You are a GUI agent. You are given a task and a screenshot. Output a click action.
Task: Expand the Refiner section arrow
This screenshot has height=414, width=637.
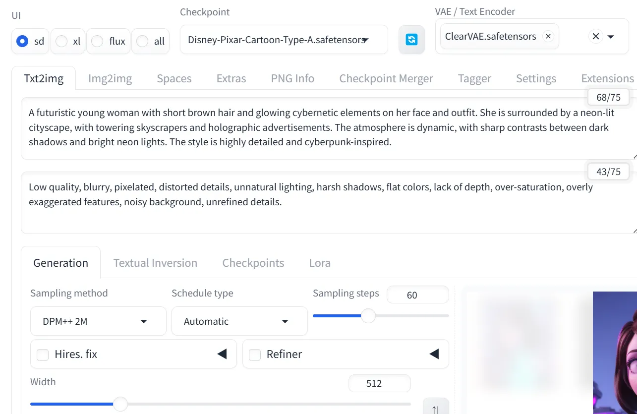pyautogui.click(x=434, y=354)
